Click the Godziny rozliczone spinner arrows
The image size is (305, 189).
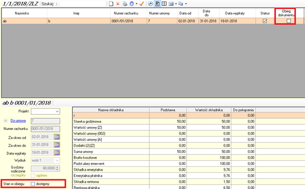pos(57,168)
